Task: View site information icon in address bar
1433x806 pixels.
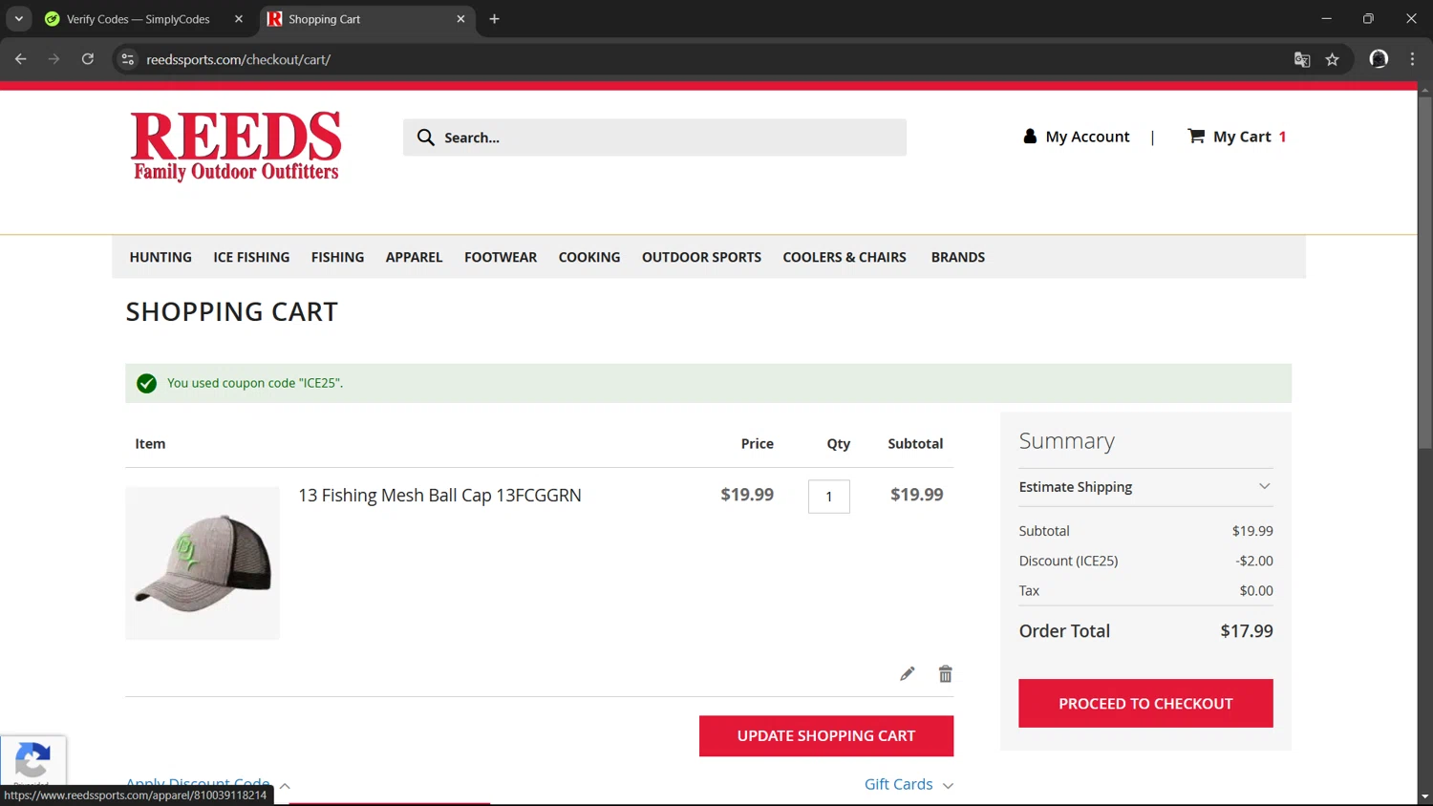Action: click(x=127, y=59)
